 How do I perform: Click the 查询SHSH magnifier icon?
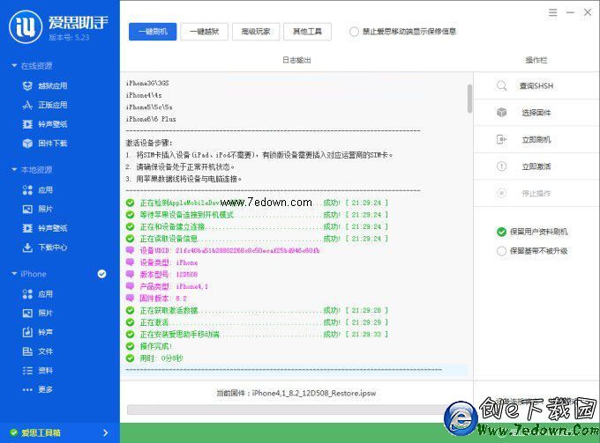501,85
